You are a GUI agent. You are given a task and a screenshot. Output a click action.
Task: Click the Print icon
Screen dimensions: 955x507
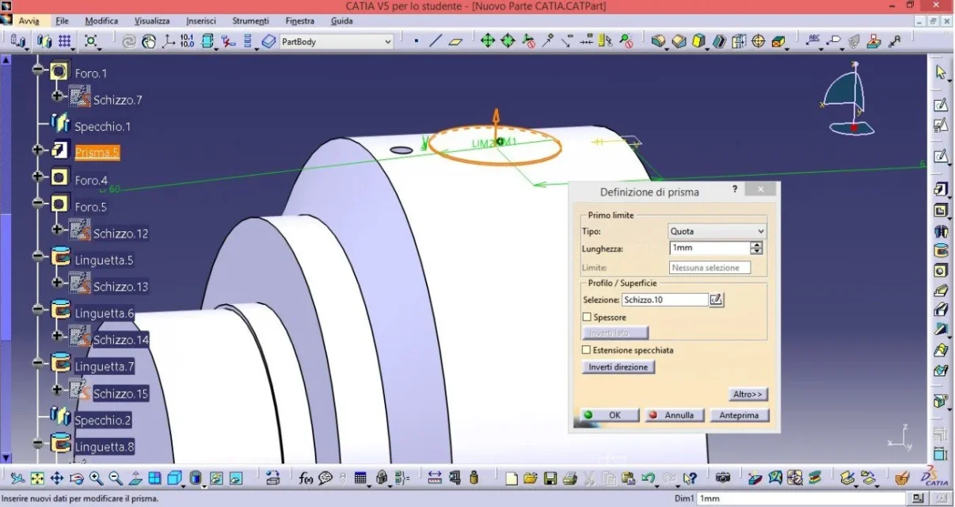(569, 478)
